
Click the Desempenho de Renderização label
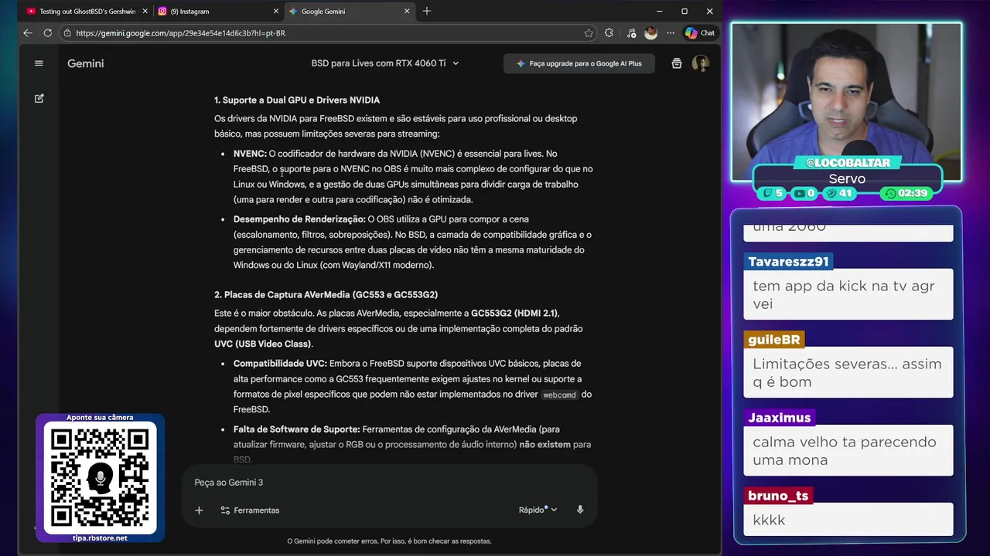click(299, 219)
